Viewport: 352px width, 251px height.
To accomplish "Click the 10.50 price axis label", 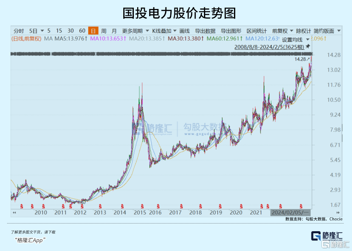I will click(334, 100).
